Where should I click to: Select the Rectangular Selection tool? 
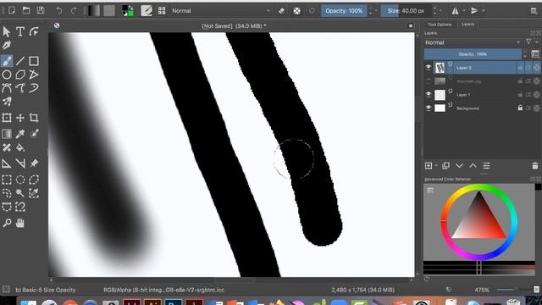coord(7,180)
